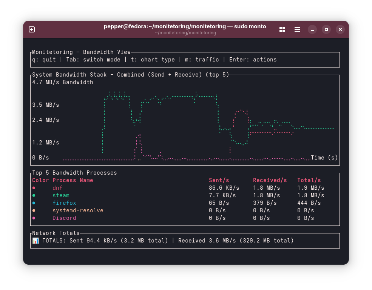The image size is (372, 290).
Task: Click the 2.4 MB/s axis label
Action: [x=46, y=120]
